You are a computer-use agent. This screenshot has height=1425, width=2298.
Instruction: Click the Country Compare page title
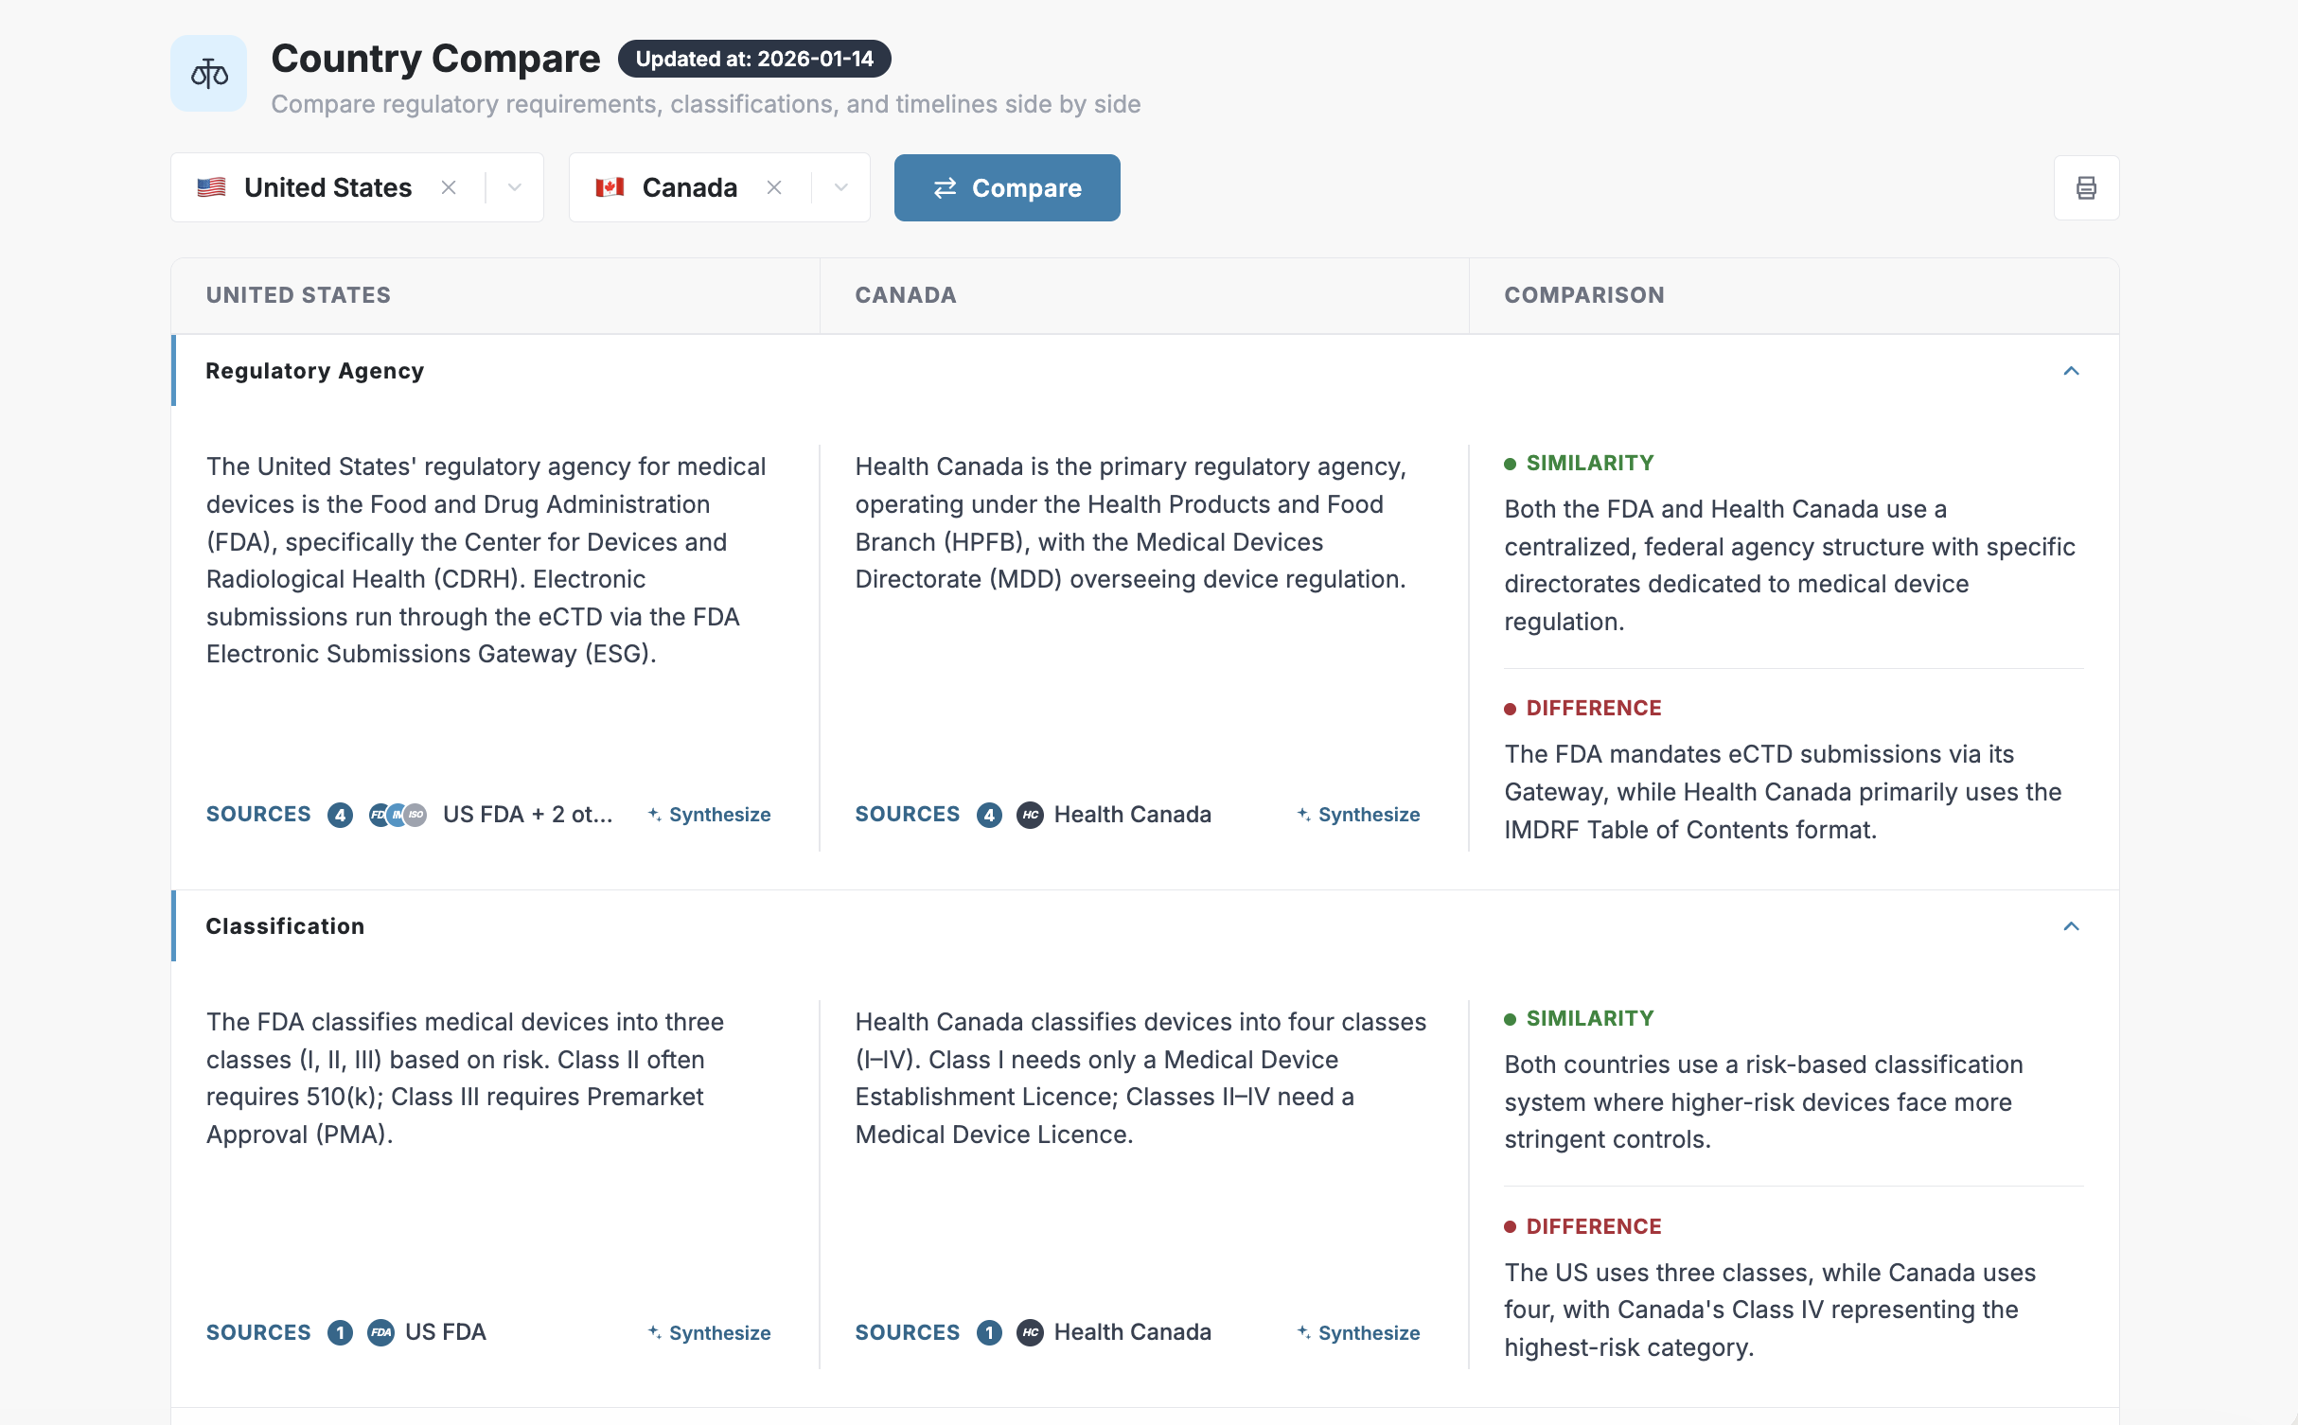tap(435, 59)
